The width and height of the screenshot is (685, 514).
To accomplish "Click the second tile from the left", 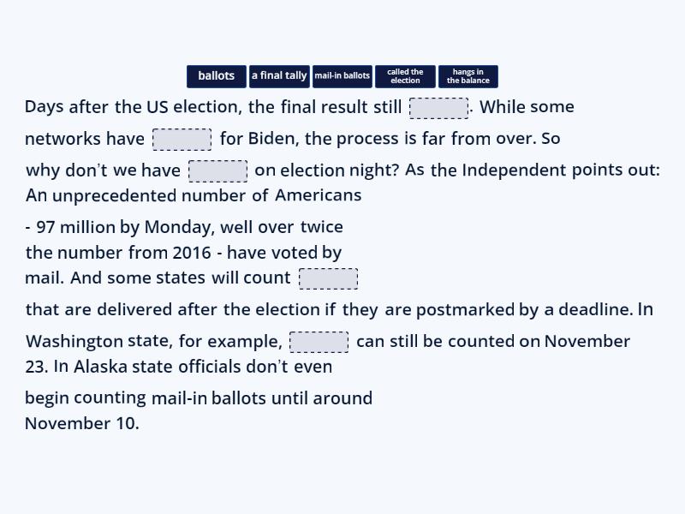I will 279,76.
